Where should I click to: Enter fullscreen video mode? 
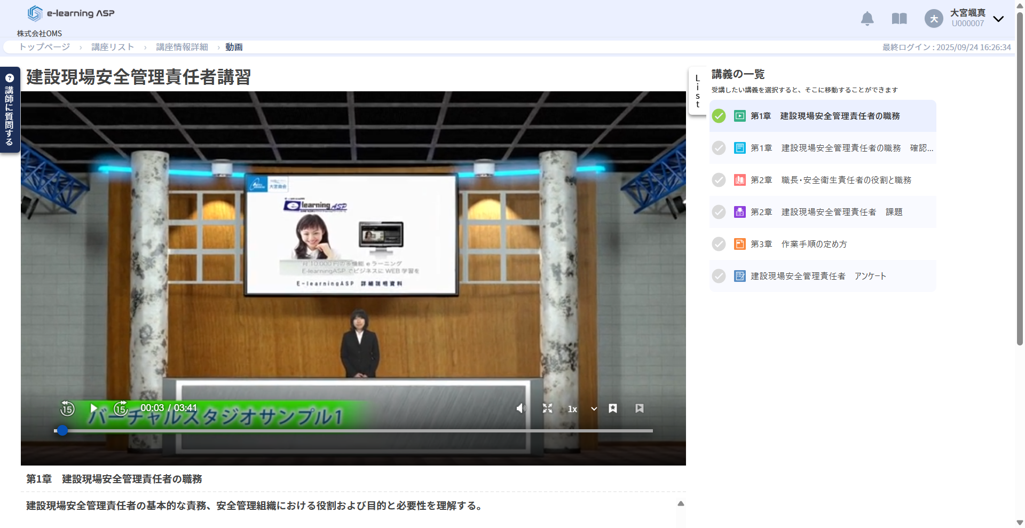pos(547,408)
